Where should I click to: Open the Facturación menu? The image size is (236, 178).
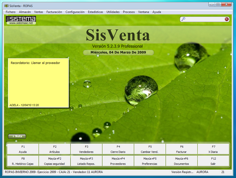pyautogui.click(x=54, y=12)
